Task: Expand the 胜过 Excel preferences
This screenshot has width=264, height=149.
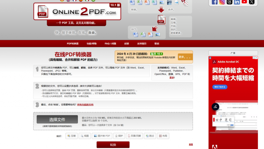Action: pyautogui.click(x=150, y=136)
